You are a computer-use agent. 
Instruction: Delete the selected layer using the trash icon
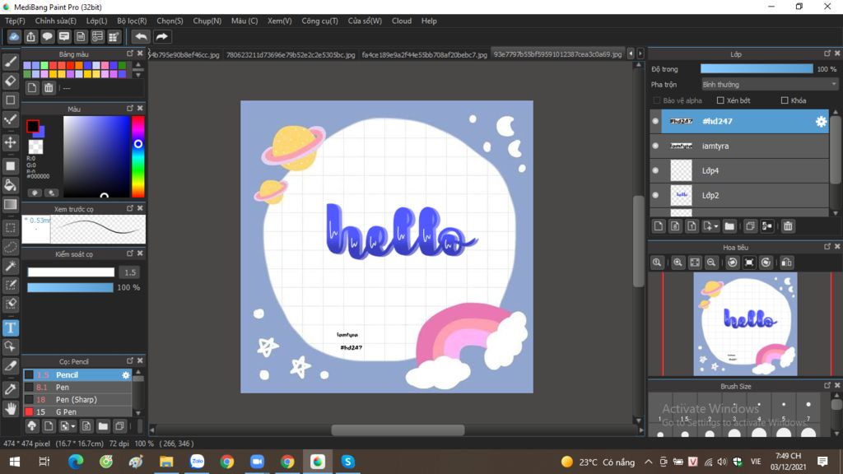point(788,226)
